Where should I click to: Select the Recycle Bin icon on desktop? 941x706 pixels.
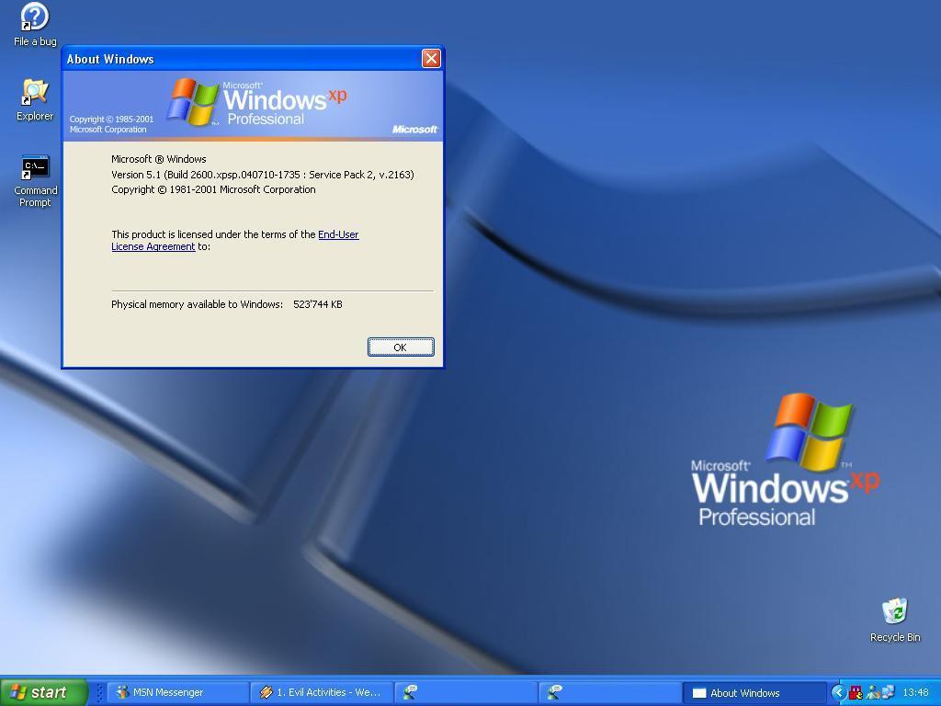click(x=895, y=620)
